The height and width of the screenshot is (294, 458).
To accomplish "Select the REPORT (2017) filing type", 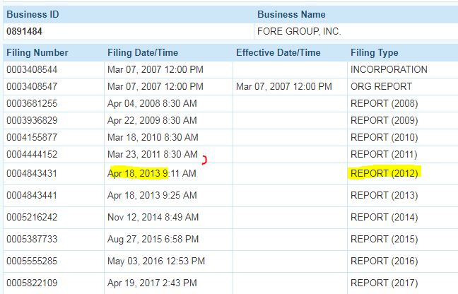I will (x=384, y=282).
